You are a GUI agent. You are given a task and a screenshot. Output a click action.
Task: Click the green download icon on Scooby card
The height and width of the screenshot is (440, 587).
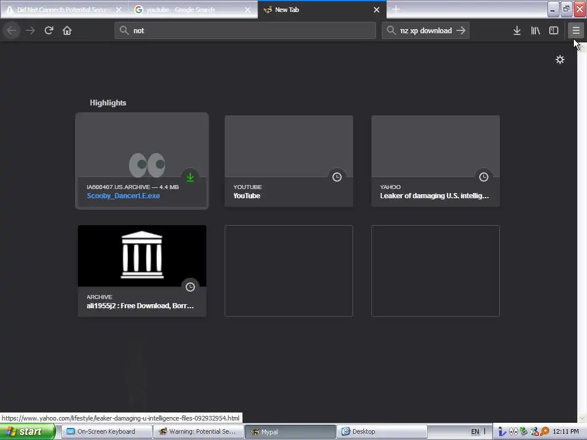[190, 177]
